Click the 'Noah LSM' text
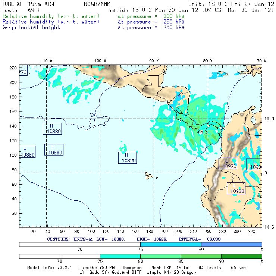Image resolution: width=276 pixels, height=276 pixels. click(161, 268)
